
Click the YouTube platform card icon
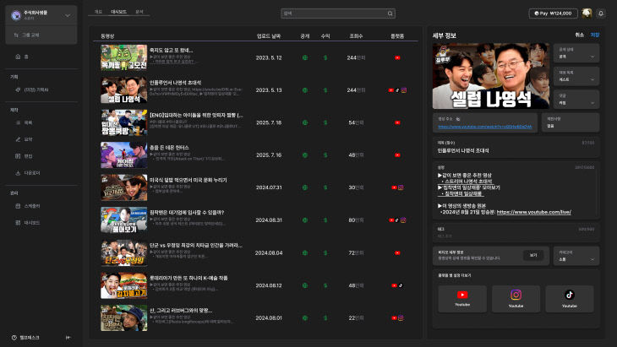(462, 295)
